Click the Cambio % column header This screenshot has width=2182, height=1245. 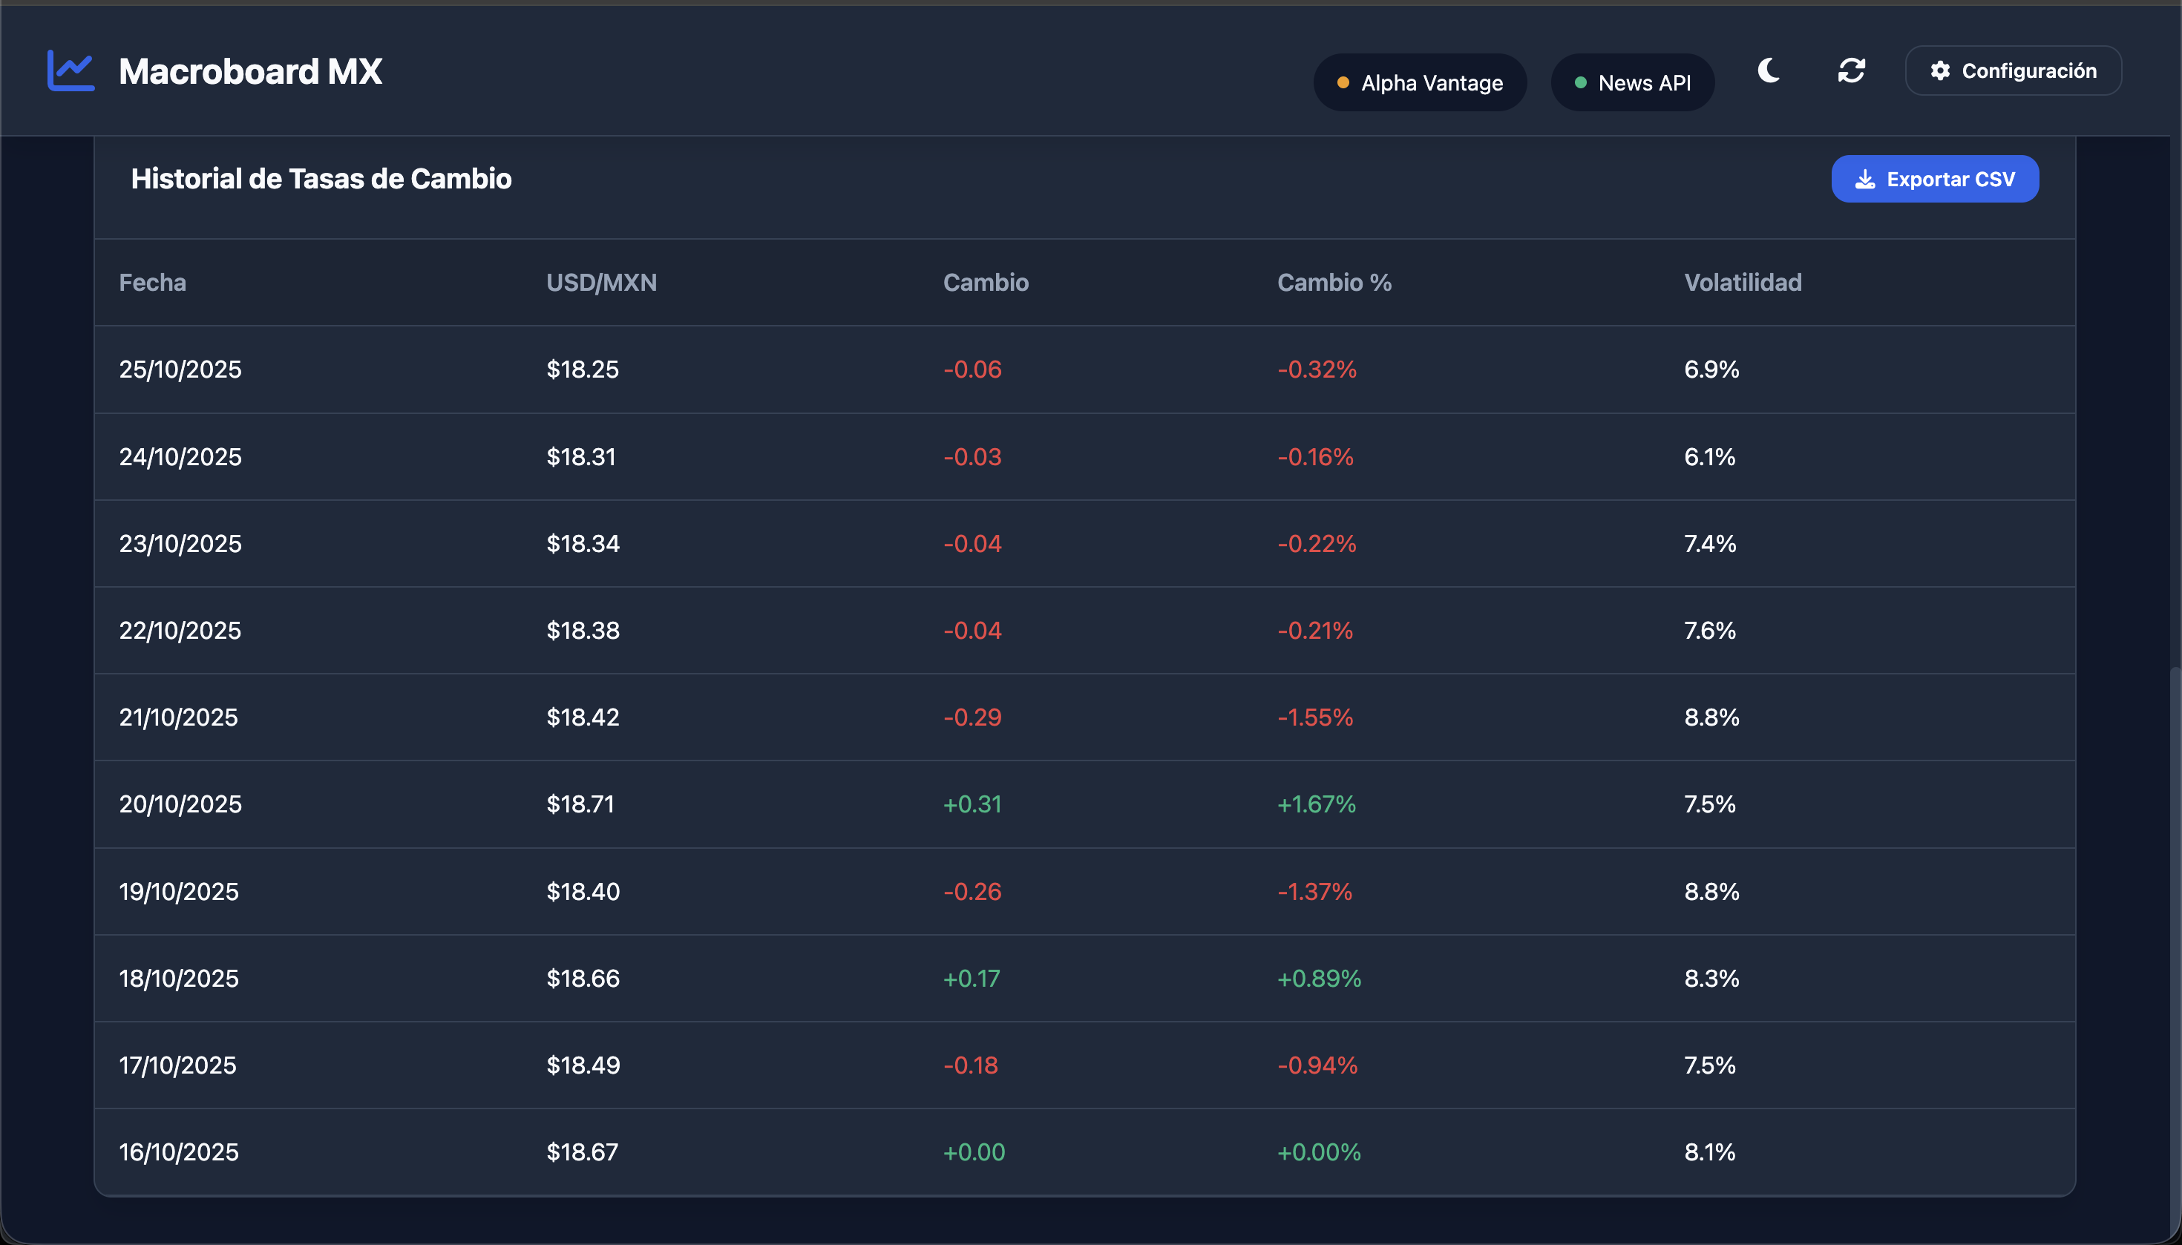tap(1334, 282)
